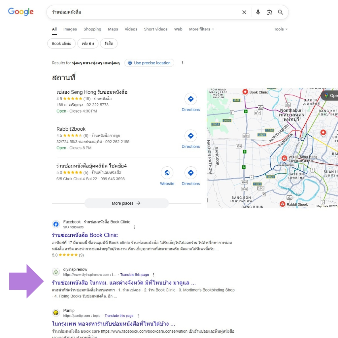The image size is (338, 338).
Task: Open ร้านซ่อมหนังสือบุ๊คคลีนิค โชคชัย4 listing
Action: tap(91, 166)
